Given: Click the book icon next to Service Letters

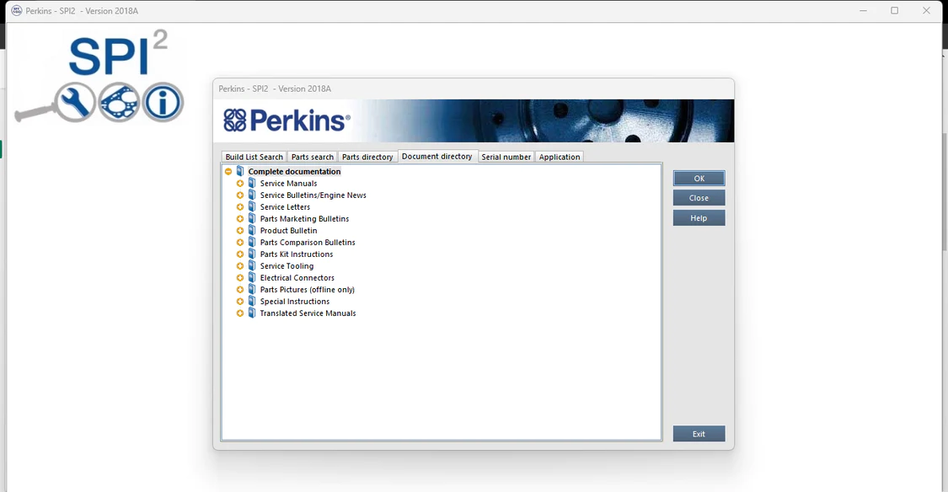Looking at the screenshot, I should point(251,207).
